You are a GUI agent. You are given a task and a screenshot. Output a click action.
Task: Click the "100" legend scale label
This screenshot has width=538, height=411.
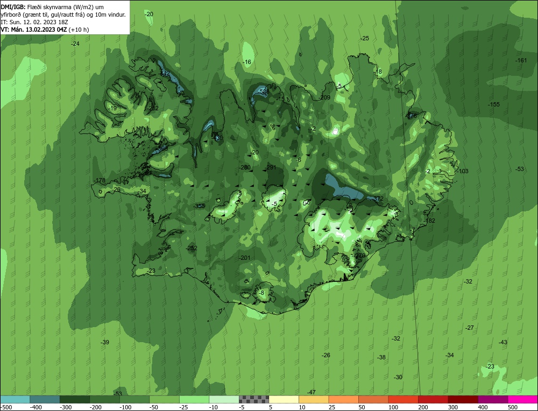393,407
